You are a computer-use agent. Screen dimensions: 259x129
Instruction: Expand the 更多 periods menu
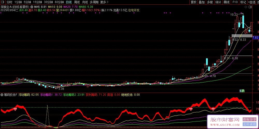click(104, 2)
